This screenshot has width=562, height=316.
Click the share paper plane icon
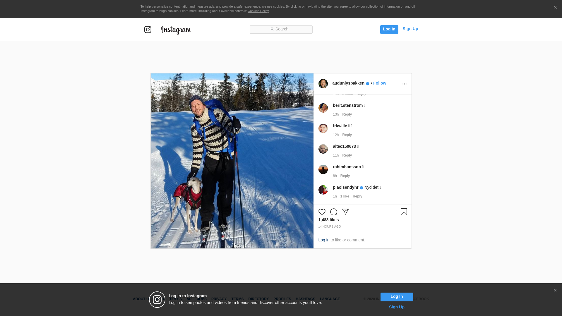(x=345, y=212)
